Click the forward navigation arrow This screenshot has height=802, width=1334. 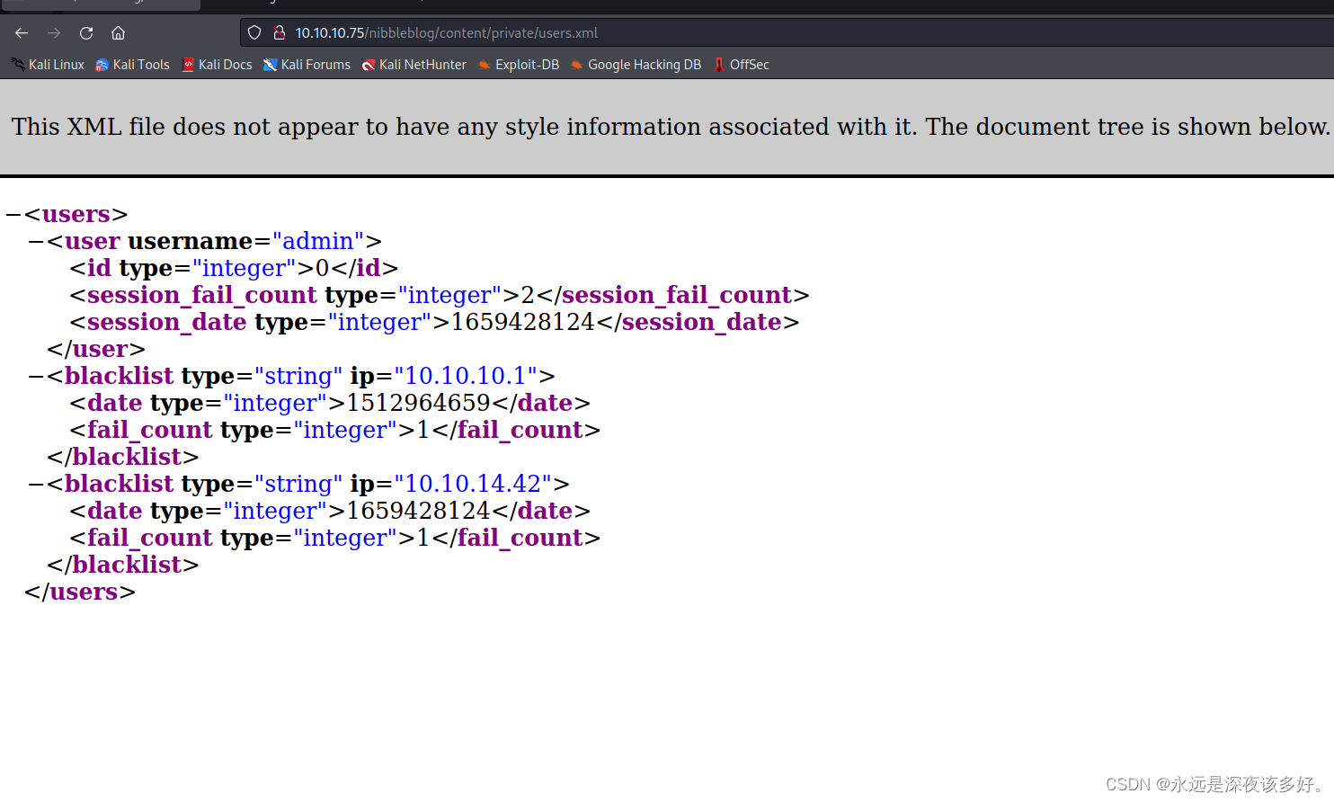(x=54, y=33)
